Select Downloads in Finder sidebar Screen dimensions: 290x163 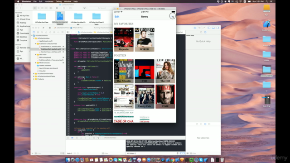[x=23, y=33]
